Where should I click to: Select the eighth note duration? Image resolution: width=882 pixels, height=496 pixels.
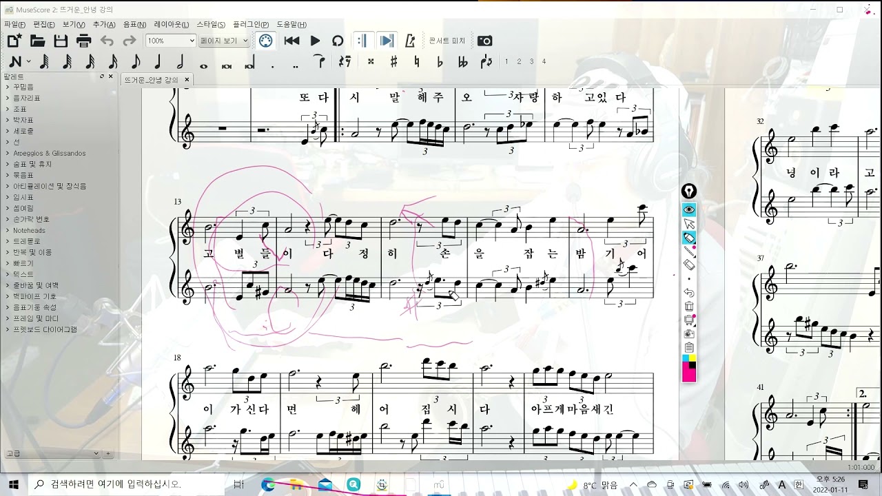pos(135,62)
